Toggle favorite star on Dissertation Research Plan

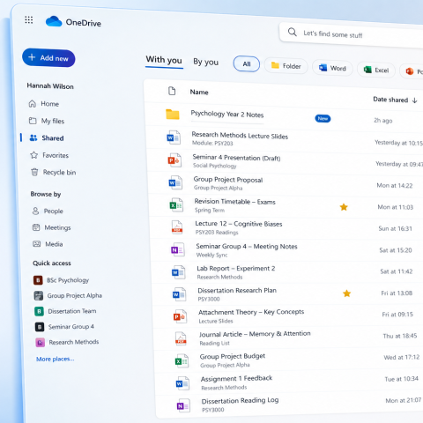[x=347, y=293]
